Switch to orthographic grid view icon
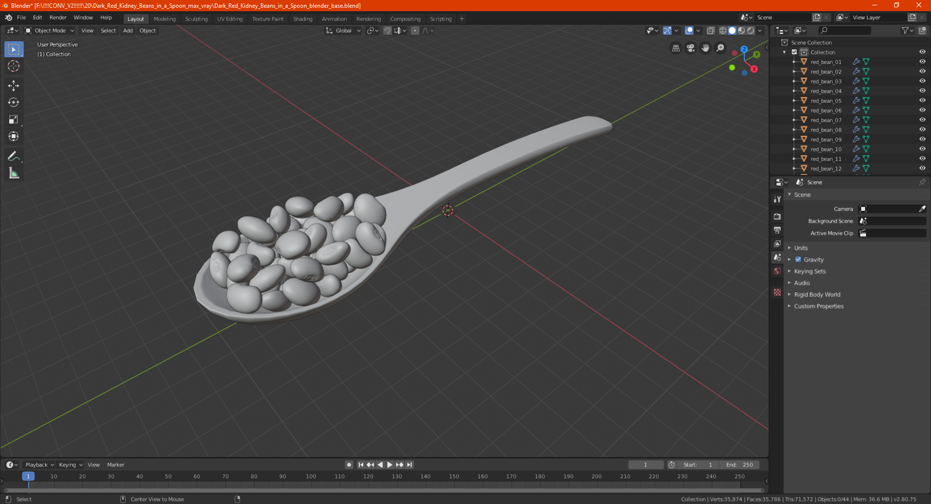This screenshot has width=931, height=504. [x=675, y=48]
